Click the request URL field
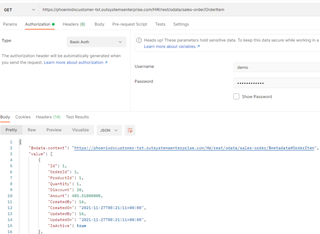320x234 pixels. tap(179, 10)
